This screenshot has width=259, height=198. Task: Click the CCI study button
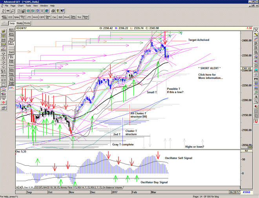(10, 17)
